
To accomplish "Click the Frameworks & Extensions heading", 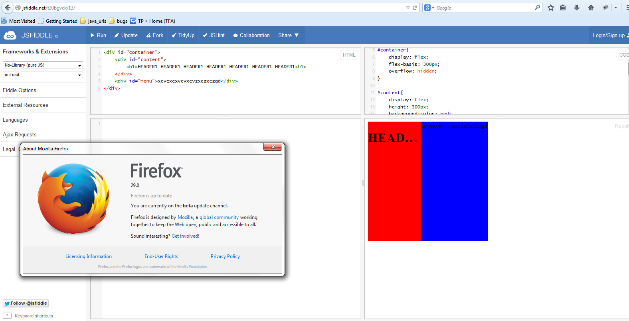I will point(36,51).
